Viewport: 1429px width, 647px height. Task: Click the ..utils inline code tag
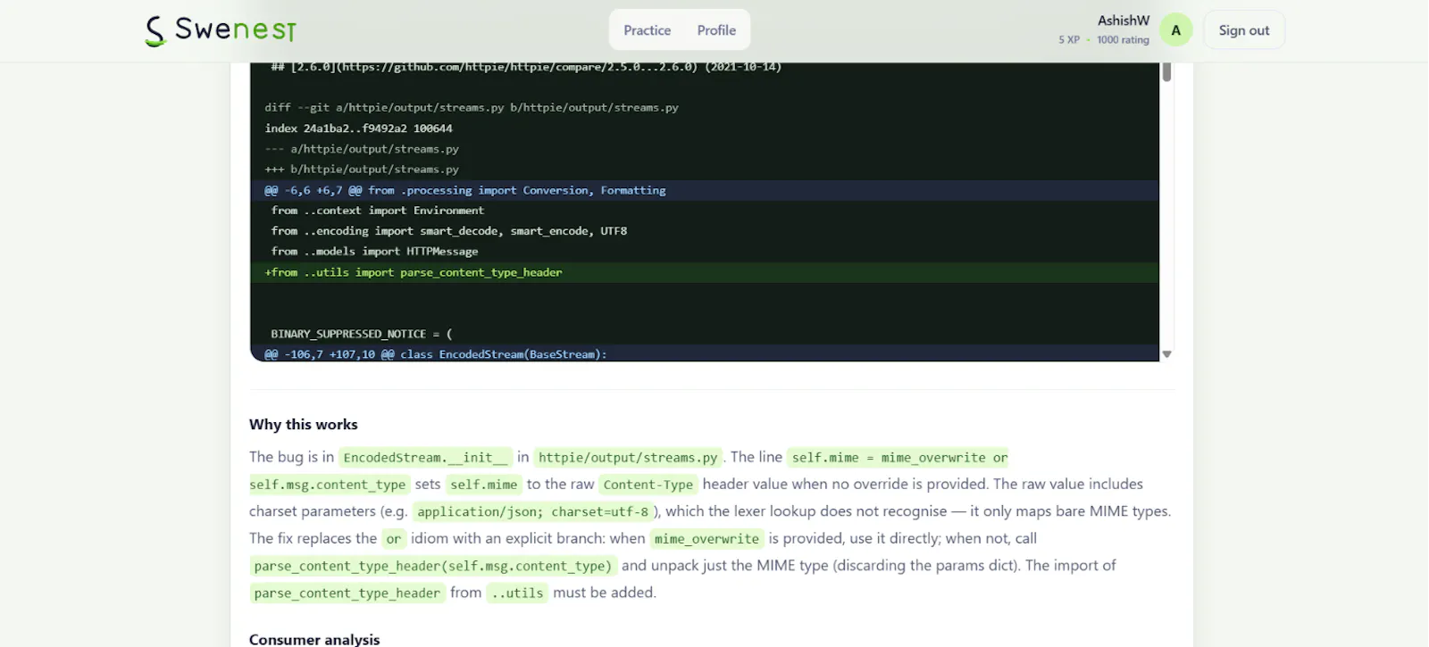(518, 593)
